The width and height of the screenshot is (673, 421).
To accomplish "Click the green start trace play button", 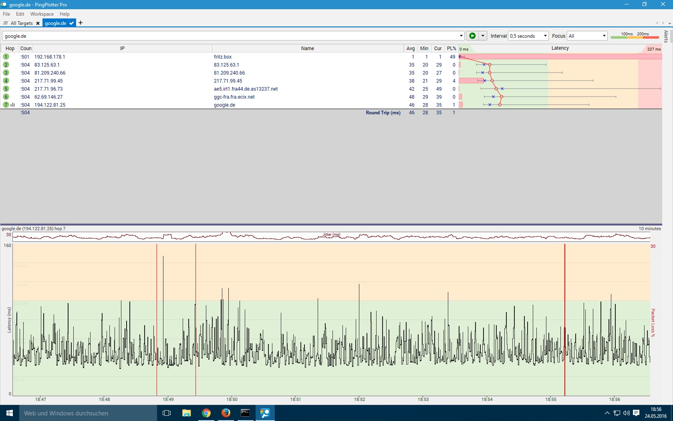I will click(472, 36).
